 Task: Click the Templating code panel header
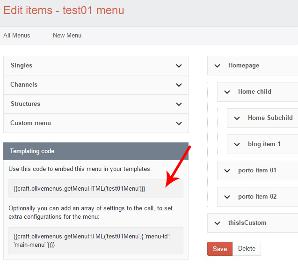click(x=96, y=151)
